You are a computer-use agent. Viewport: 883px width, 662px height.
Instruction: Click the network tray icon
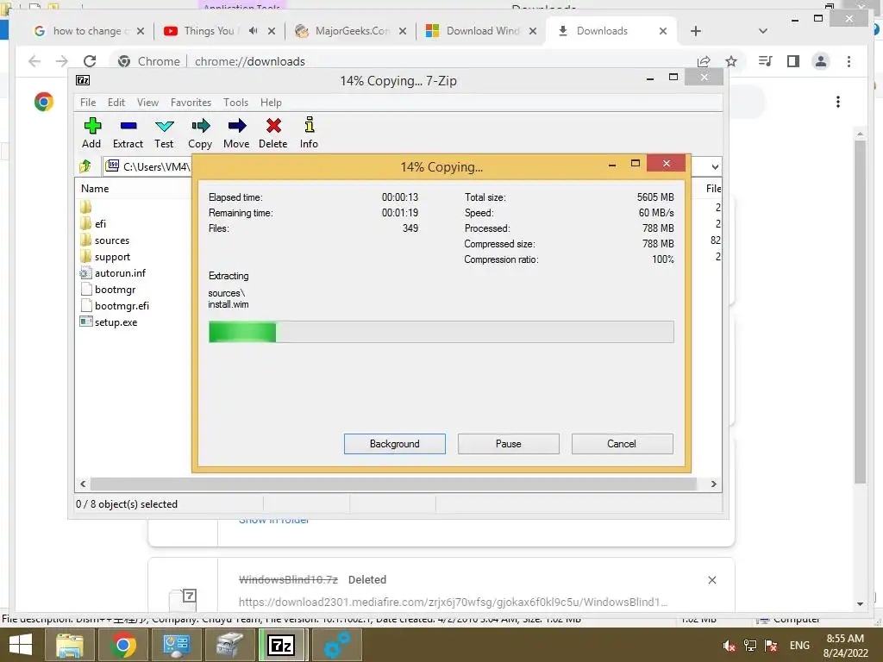(750, 646)
